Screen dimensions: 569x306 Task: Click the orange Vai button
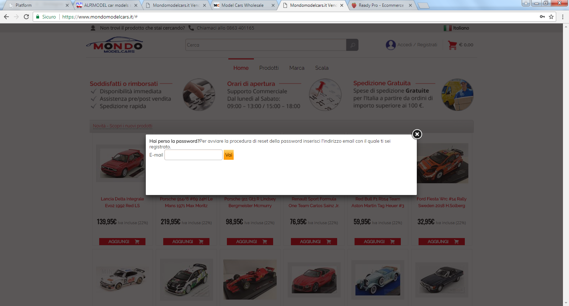coord(229,155)
